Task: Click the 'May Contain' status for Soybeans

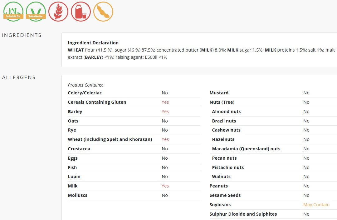Action: point(316,205)
